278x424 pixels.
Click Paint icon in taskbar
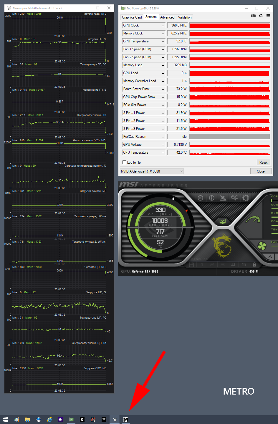[16, 420]
